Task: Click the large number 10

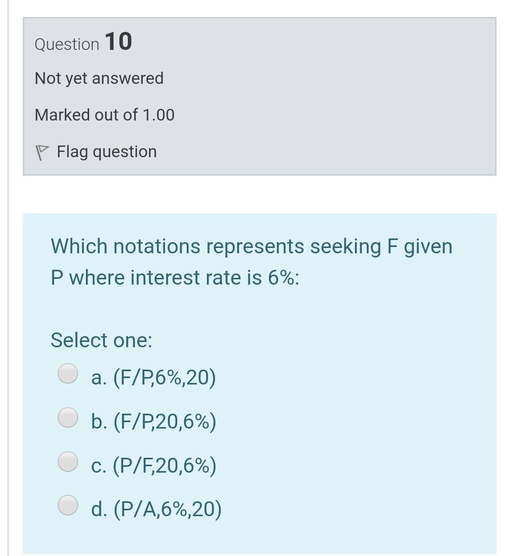Action: pyautogui.click(x=118, y=42)
